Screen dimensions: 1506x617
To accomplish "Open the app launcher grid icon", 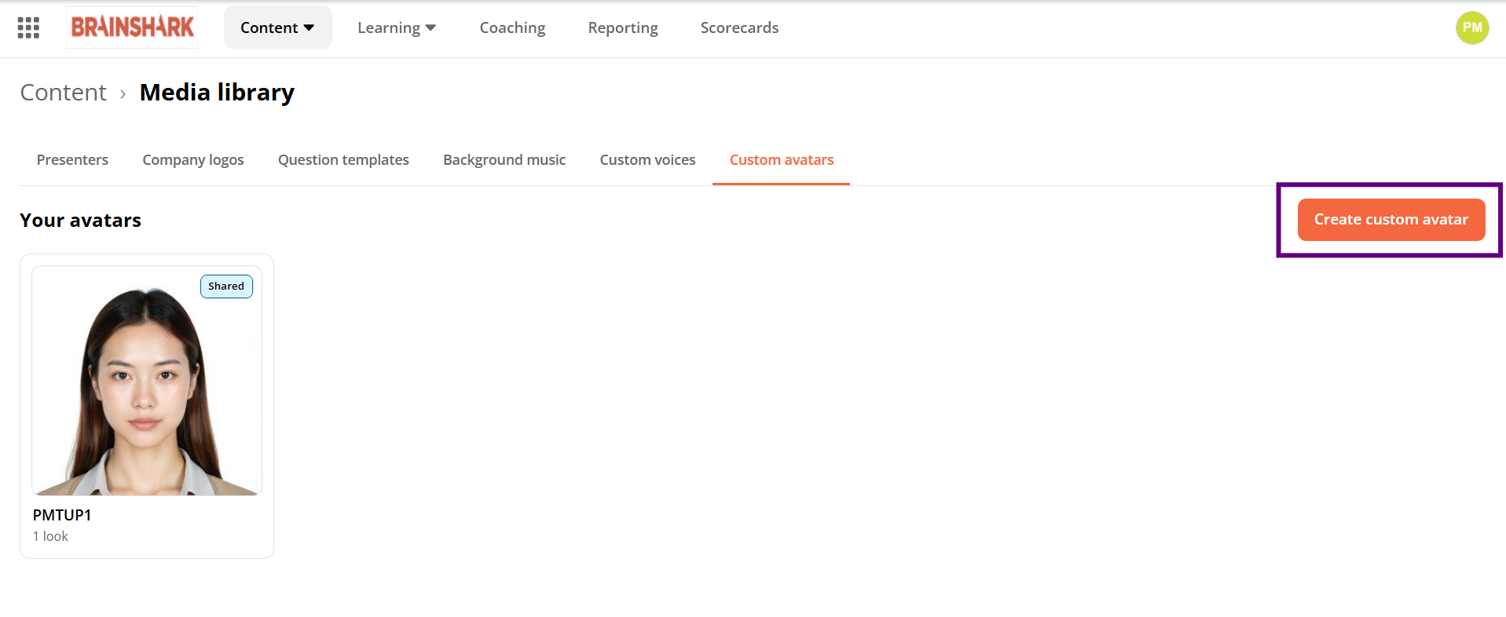I will pos(28,28).
